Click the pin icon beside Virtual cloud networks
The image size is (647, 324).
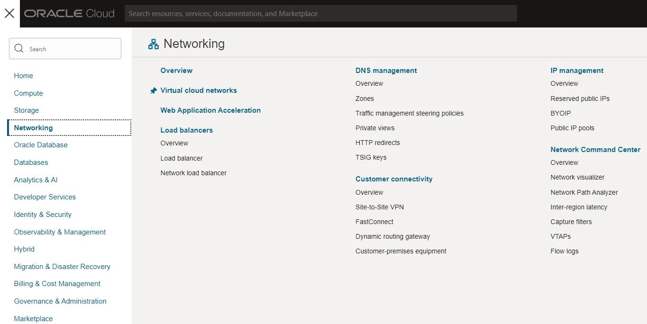[153, 90]
